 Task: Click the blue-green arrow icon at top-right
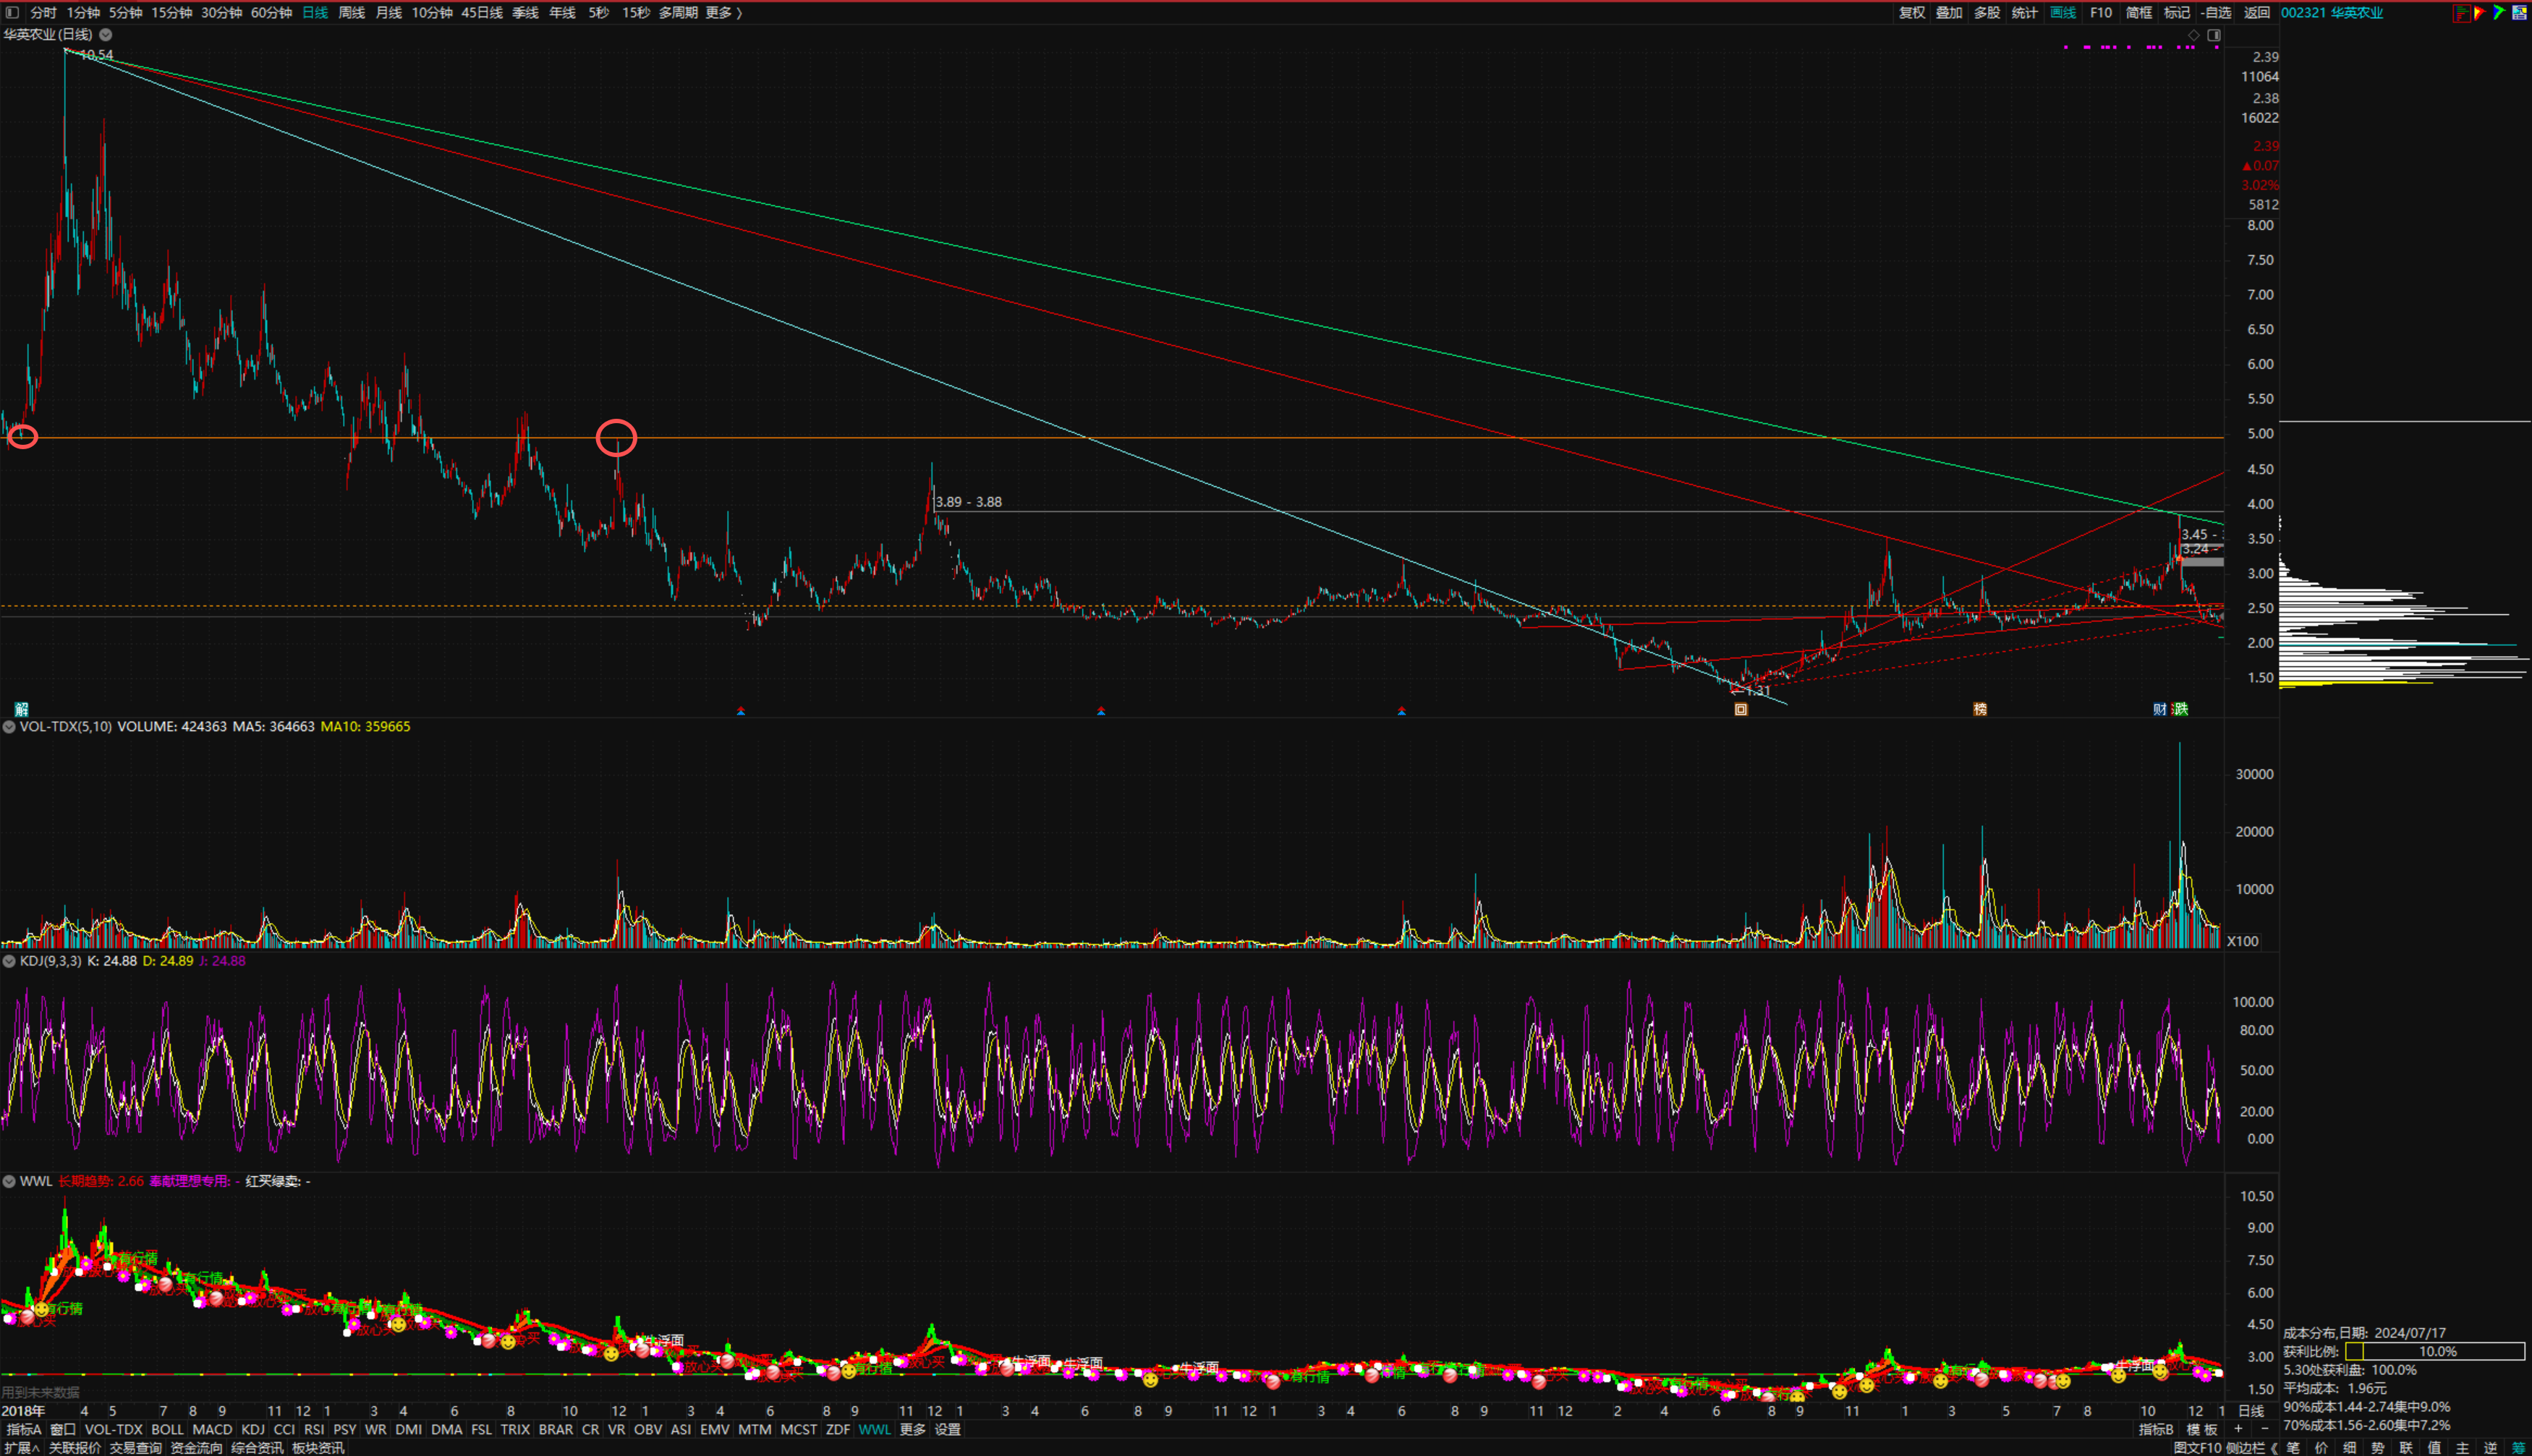[x=2498, y=12]
